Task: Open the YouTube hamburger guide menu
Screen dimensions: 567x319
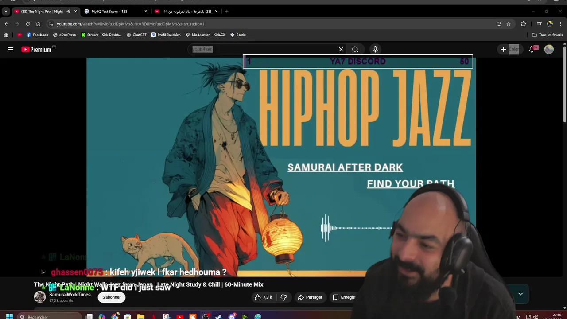Action: tap(11, 50)
